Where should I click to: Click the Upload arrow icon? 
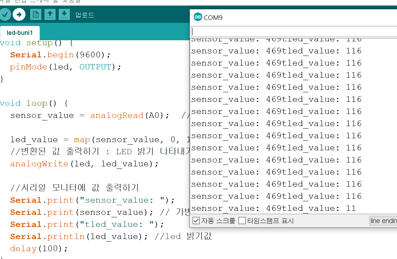tap(19, 15)
